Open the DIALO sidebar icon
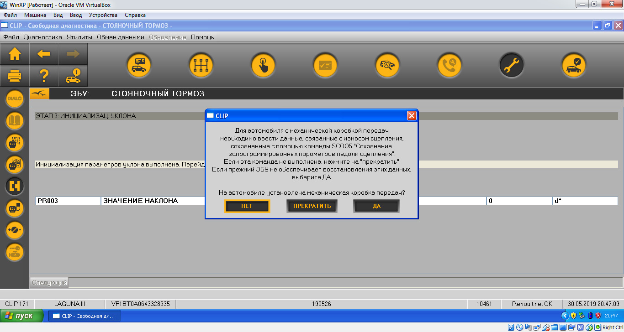The image size is (624, 332). (15, 99)
